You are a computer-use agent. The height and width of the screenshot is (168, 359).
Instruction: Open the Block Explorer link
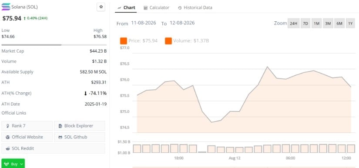(x=80, y=126)
